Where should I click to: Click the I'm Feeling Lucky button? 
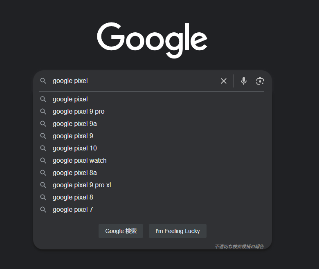pyautogui.click(x=177, y=231)
